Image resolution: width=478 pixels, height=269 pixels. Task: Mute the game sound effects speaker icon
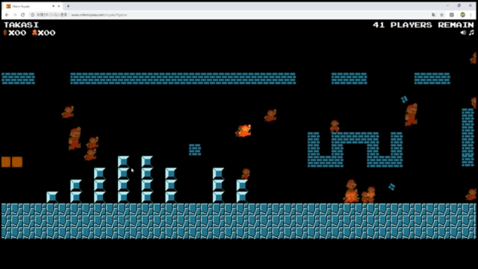[463, 33]
